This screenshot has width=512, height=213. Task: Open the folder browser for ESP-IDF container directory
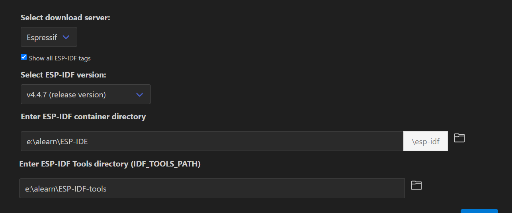(459, 138)
